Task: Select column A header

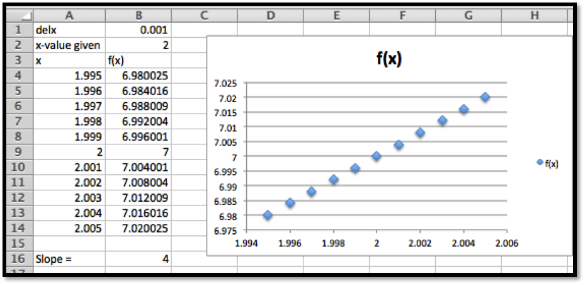Action: pyautogui.click(x=69, y=15)
